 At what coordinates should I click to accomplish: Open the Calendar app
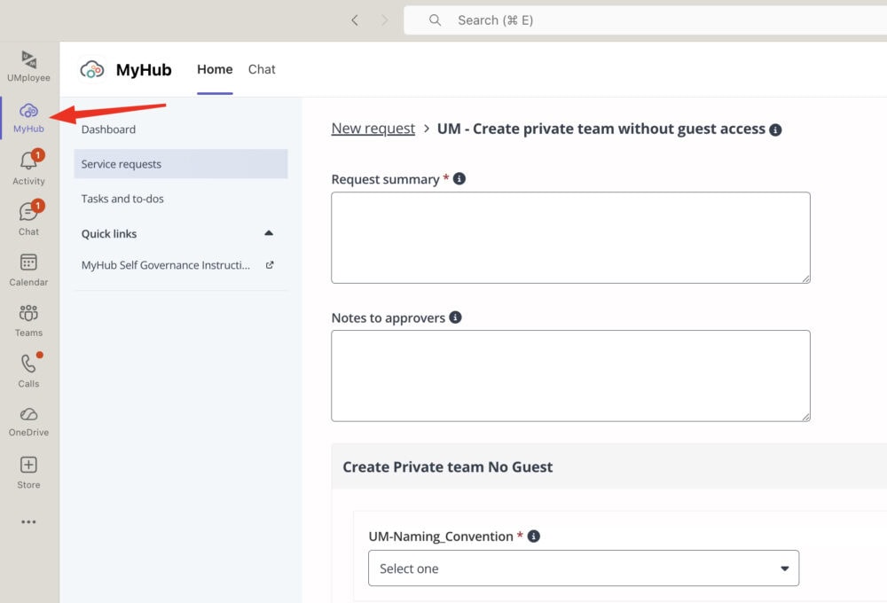[x=28, y=270]
